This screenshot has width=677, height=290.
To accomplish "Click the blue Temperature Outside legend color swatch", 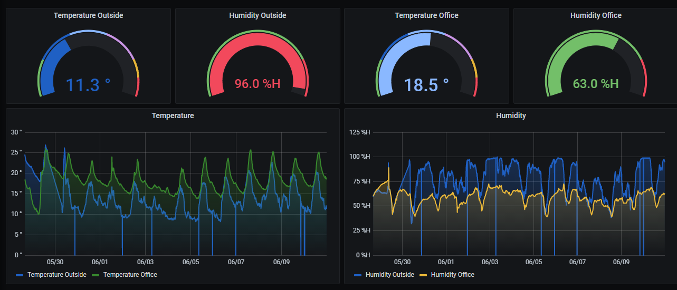I will pos(20,275).
